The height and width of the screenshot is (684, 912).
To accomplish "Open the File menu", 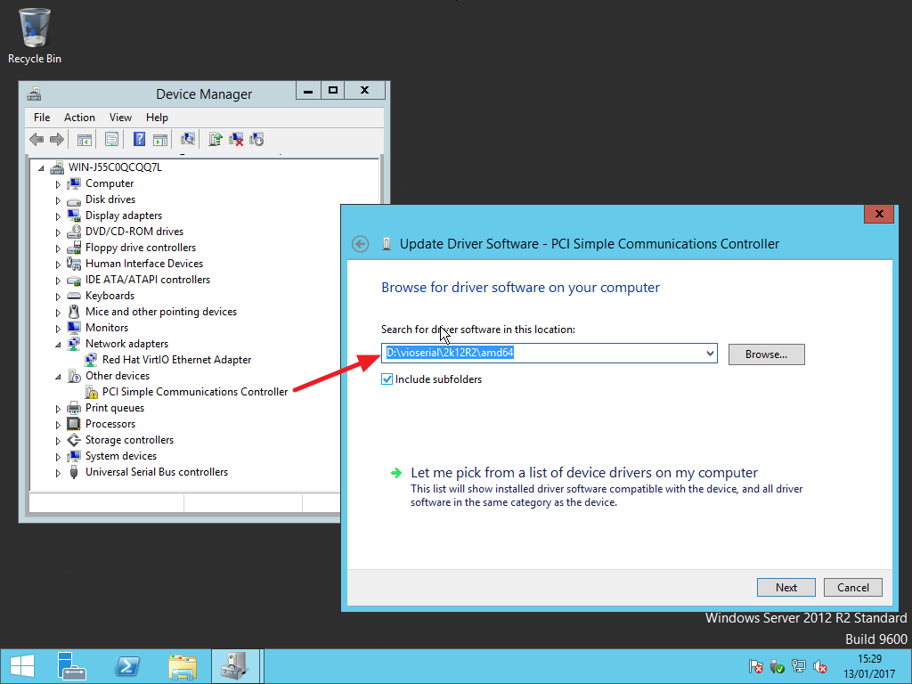I will pos(42,118).
